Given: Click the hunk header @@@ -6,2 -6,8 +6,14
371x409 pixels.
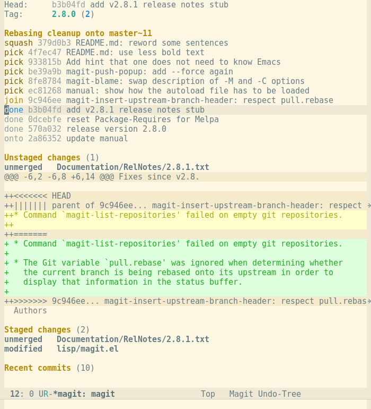Looking at the screenshot, I should tap(185, 177).
